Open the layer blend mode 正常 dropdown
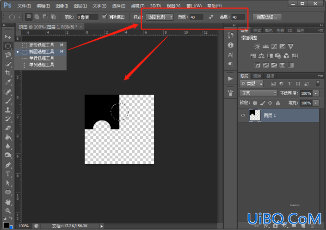Screen dimensions: 326x230 pos(258,93)
